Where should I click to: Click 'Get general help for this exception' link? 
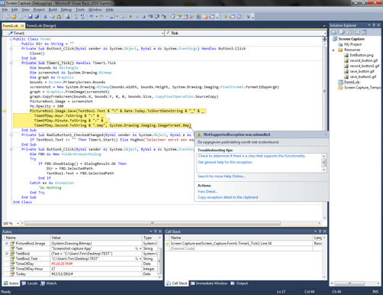coord(225,162)
